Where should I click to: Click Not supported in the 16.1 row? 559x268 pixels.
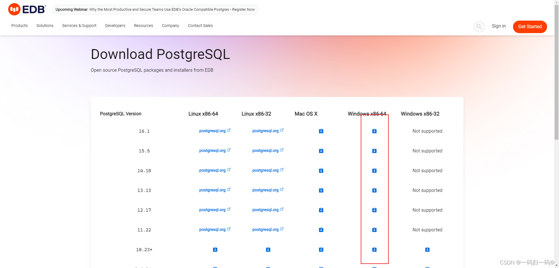pyautogui.click(x=427, y=131)
